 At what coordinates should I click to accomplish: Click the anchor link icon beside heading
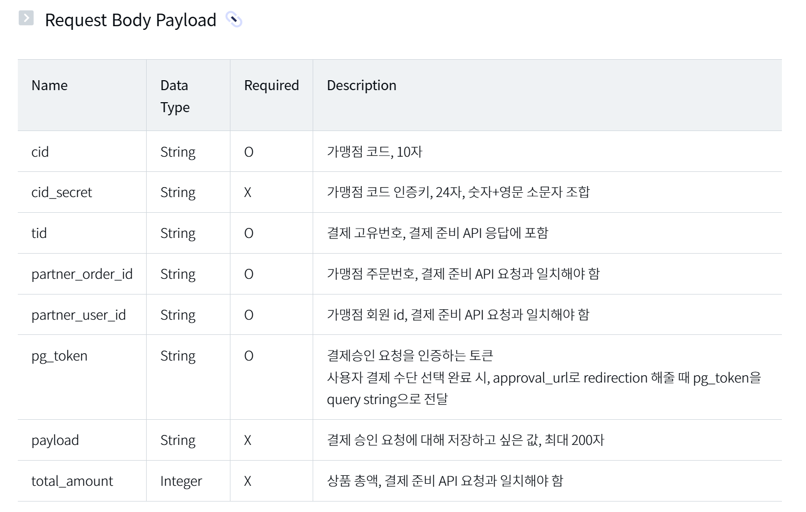pos(234,20)
